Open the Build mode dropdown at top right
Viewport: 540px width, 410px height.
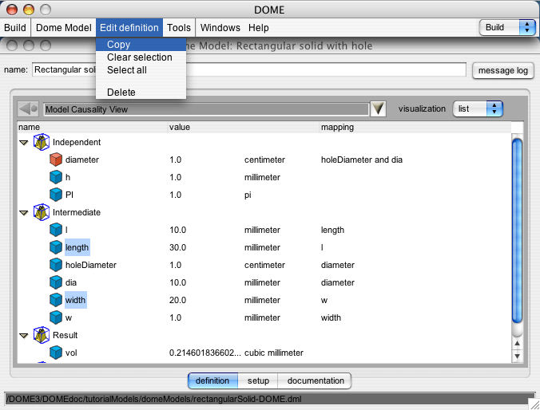click(x=507, y=27)
